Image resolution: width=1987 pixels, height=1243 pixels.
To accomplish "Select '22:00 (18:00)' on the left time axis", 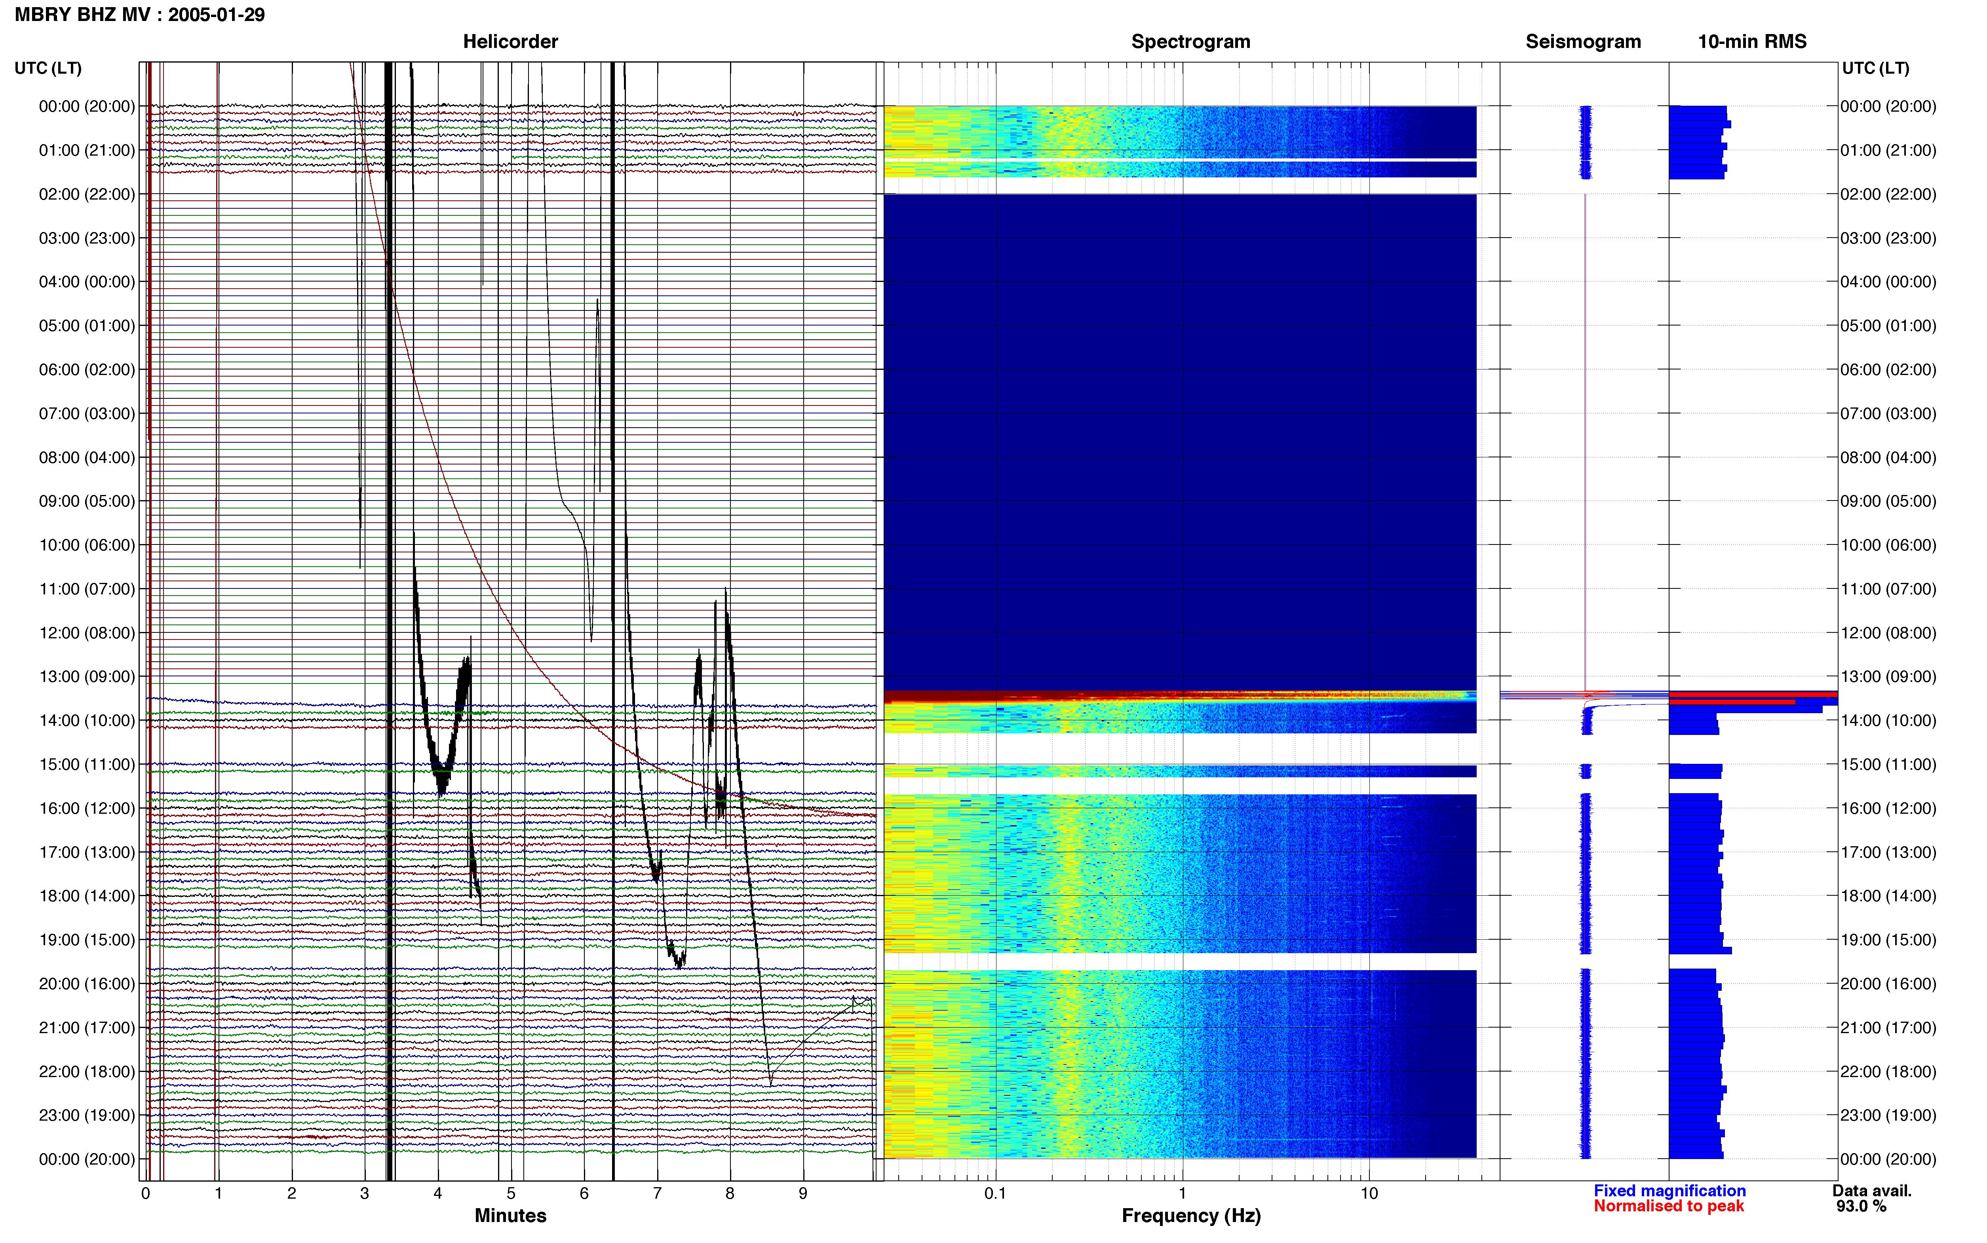I will (x=87, y=1071).
